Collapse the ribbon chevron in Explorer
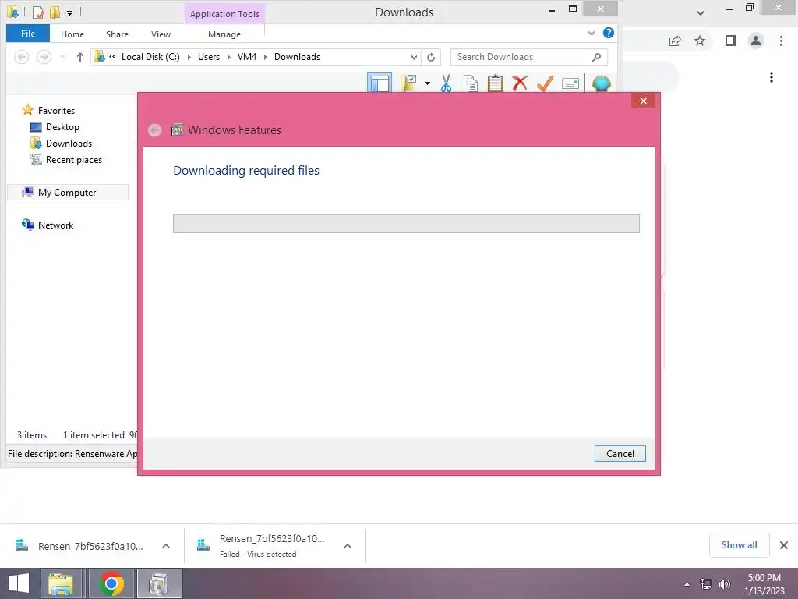The width and height of the screenshot is (798, 599). point(591,34)
